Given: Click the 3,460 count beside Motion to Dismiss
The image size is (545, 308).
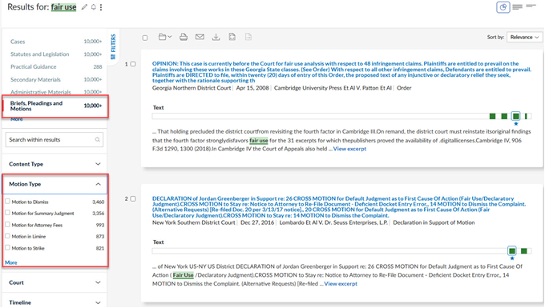Looking at the screenshot, I should click(x=99, y=202).
